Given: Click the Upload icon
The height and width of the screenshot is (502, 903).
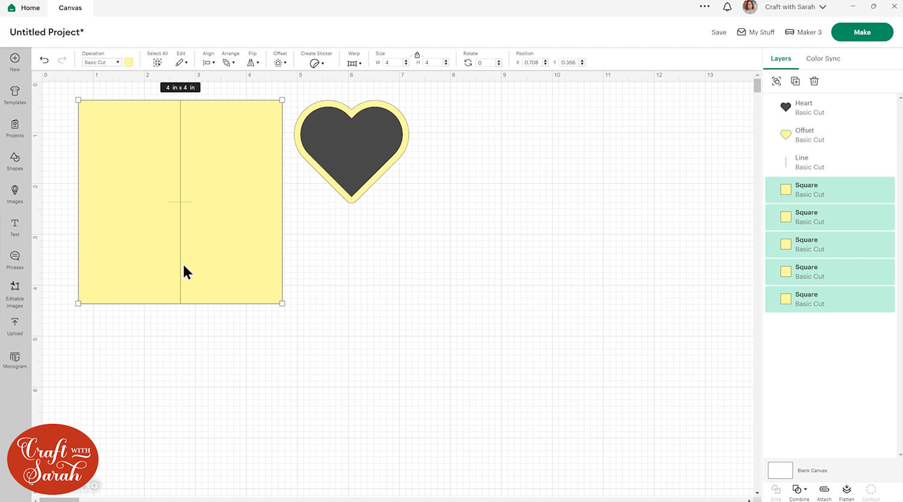Looking at the screenshot, I should (15, 326).
